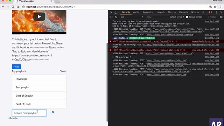Click the browser forward arrow
The width and height of the screenshot is (224, 126).
(8, 7)
